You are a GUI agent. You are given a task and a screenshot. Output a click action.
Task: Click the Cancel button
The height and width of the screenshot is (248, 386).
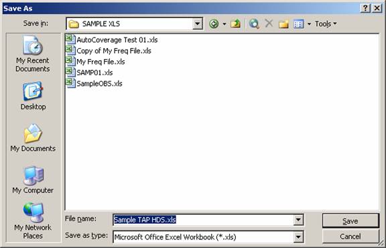350,237
